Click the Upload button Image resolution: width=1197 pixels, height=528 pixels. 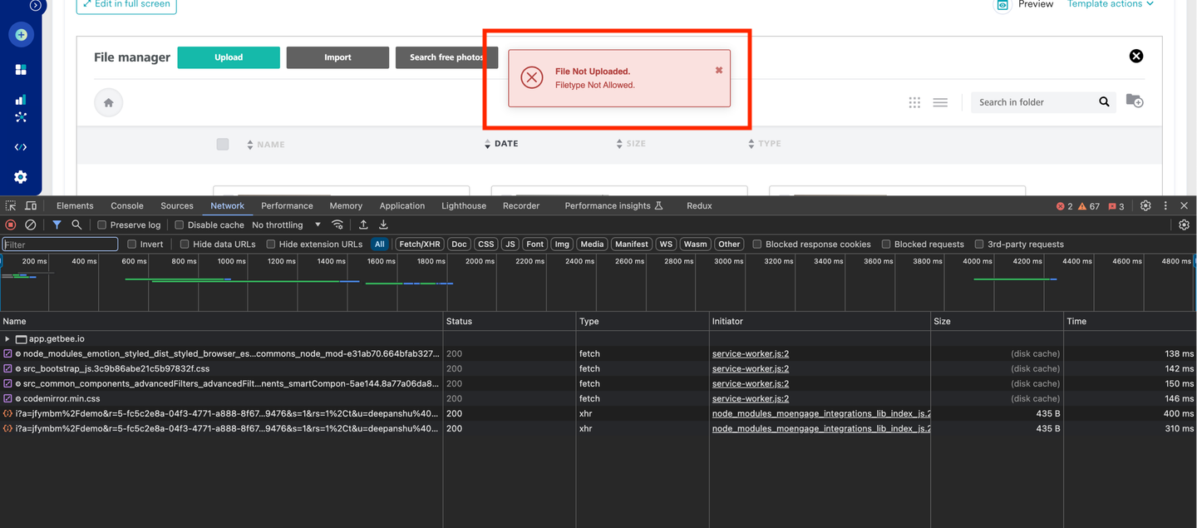pos(229,57)
